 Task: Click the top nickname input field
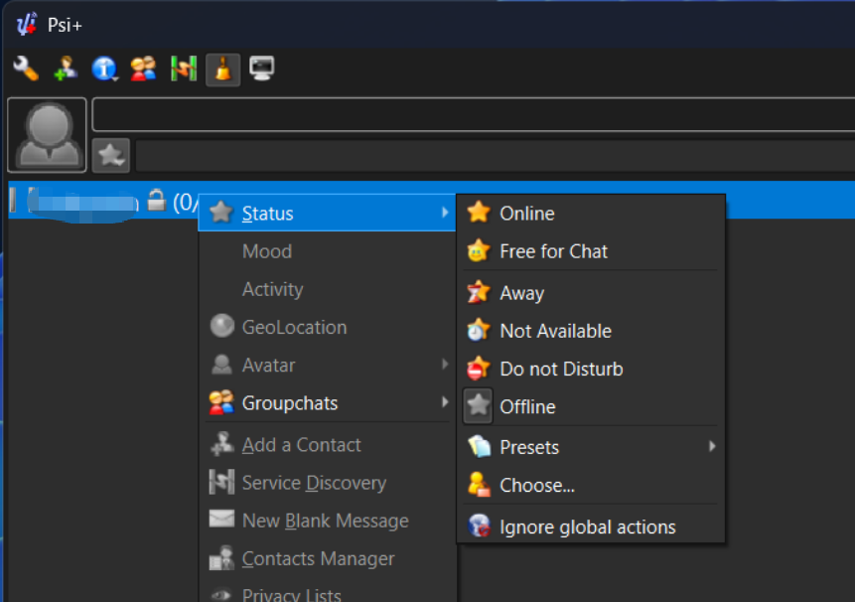pos(473,115)
